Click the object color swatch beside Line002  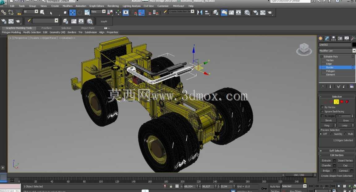354,45
